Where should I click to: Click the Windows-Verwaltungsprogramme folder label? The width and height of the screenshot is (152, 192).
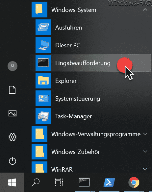(x=96, y=134)
